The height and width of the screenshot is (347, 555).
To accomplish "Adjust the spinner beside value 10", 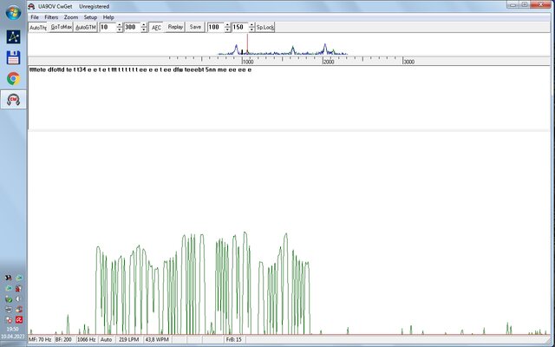I will click(x=118, y=27).
